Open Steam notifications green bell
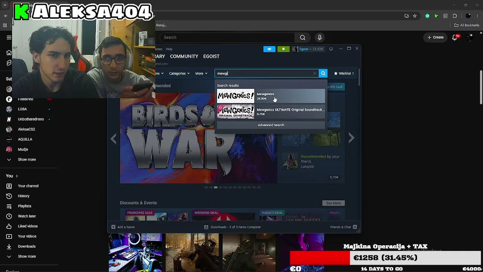Screen dimensions: 483x272 point(283,49)
